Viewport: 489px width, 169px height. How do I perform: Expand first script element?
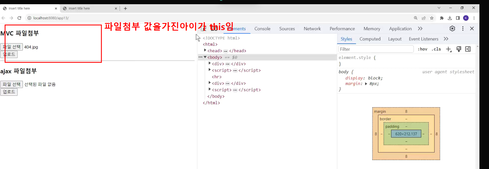(210, 70)
